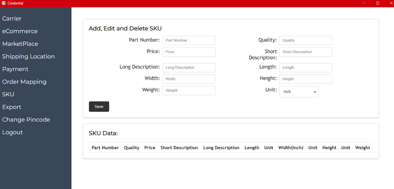Click the Length column header
This screenshot has width=394, height=189.
tap(252, 148)
